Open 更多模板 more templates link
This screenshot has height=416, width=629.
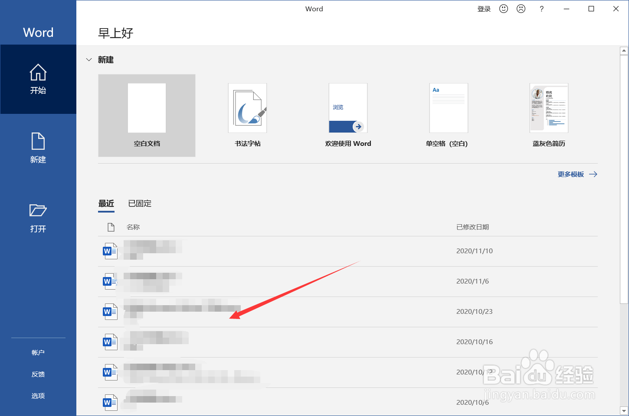click(577, 174)
